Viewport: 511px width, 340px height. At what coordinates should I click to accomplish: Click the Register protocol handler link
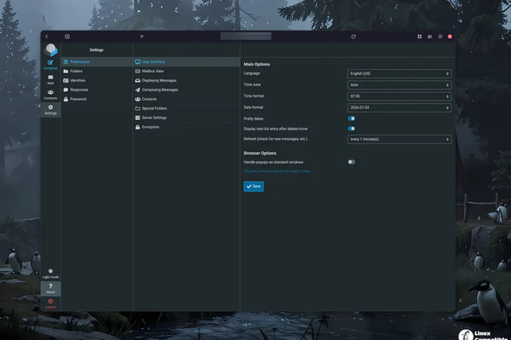pyautogui.click(x=279, y=172)
